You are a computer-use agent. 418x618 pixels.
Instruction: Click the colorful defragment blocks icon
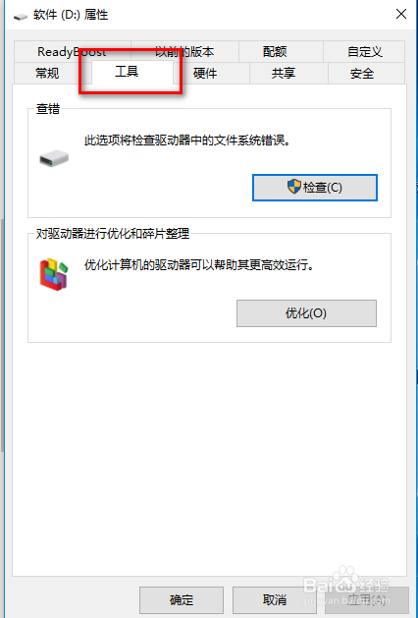point(54,274)
